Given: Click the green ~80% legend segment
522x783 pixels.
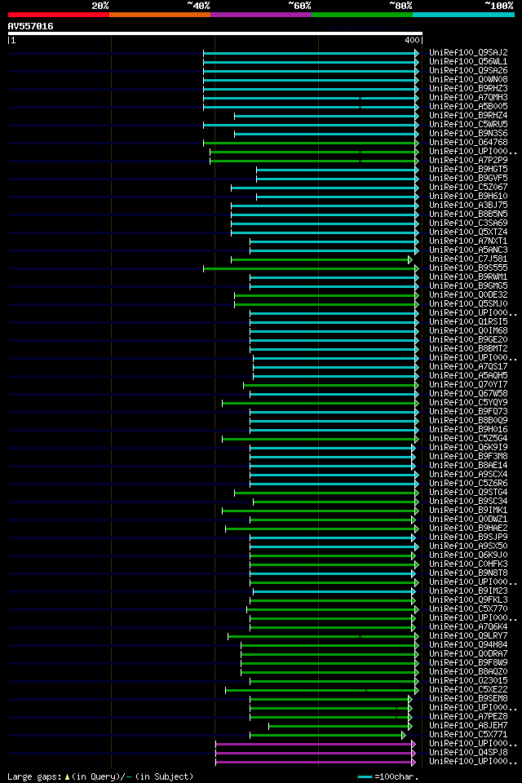Looking at the screenshot, I should pos(362,15).
